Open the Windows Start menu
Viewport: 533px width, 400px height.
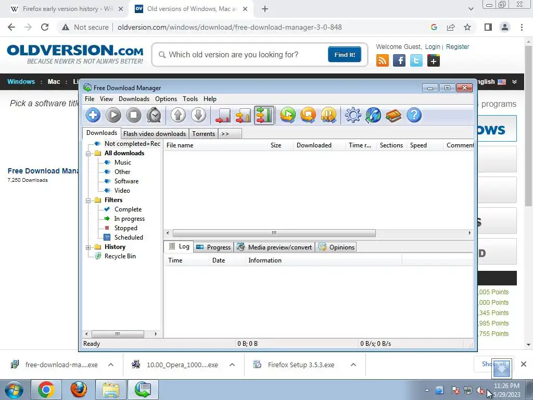coord(14,390)
